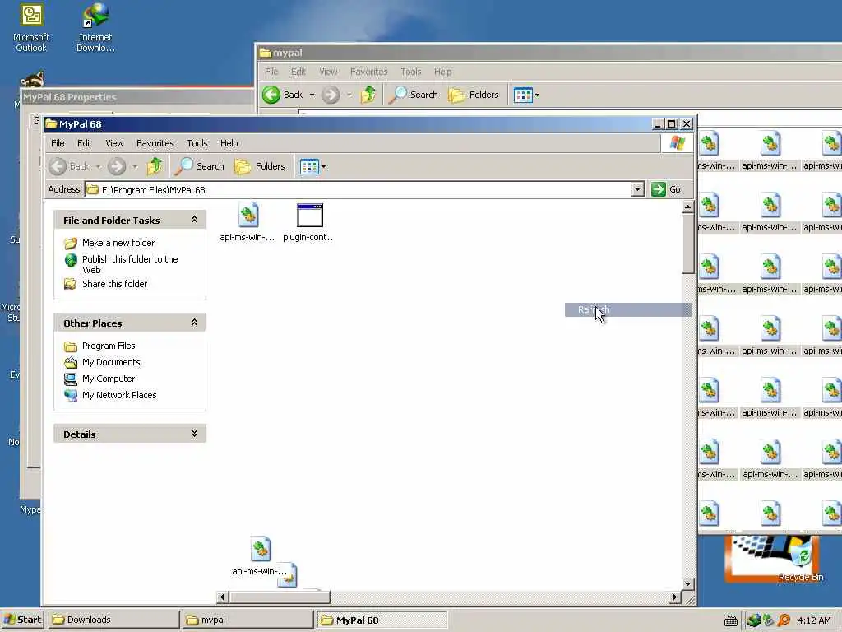The image size is (842, 632).
Task: Switch to mypal taskbar button
Action: tap(248, 620)
